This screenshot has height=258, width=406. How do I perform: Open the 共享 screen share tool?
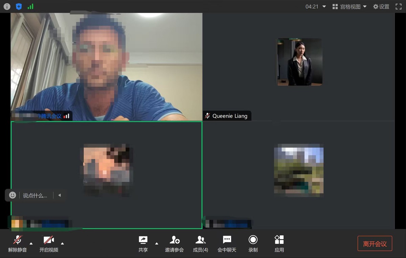[143, 243]
